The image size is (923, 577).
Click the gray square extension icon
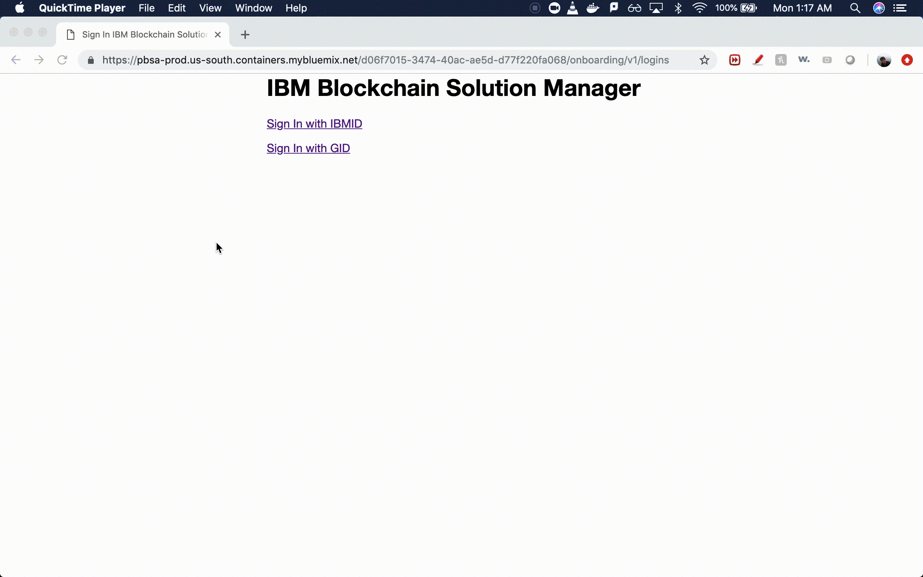pyautogui.click(x=781, y=60)
